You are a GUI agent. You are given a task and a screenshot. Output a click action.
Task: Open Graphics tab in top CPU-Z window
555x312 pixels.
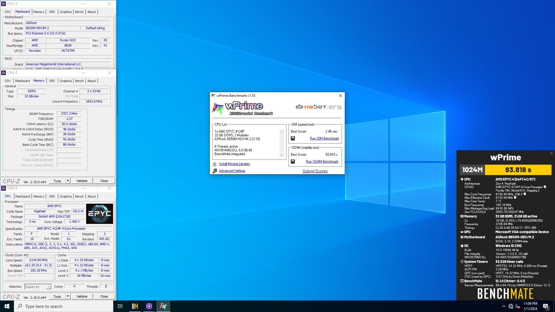coord(66,12)
